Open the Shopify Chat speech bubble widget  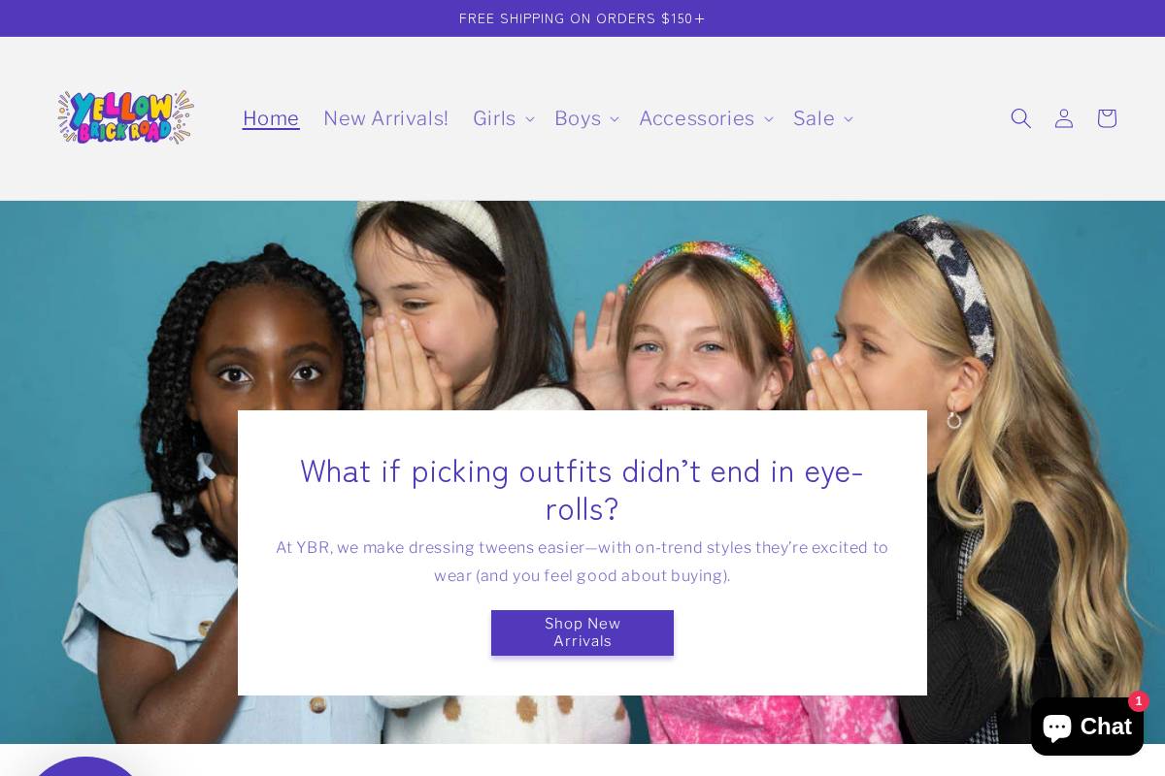click(1086, 727)
